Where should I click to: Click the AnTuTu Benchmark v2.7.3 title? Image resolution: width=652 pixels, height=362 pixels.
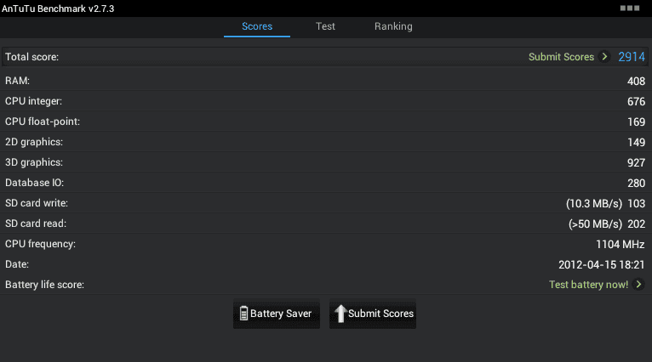point(58,8)
